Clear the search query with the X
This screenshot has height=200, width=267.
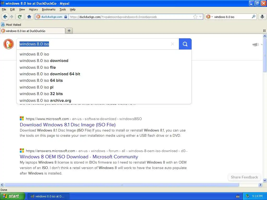click(x=173, y=44)
